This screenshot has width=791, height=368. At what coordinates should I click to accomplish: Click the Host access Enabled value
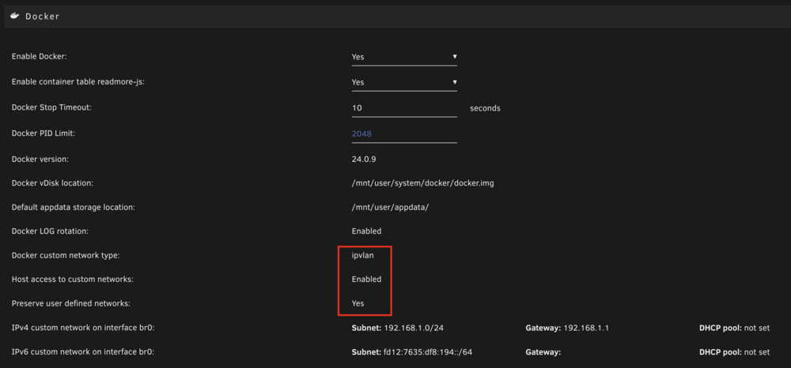(x=366, y=279)
